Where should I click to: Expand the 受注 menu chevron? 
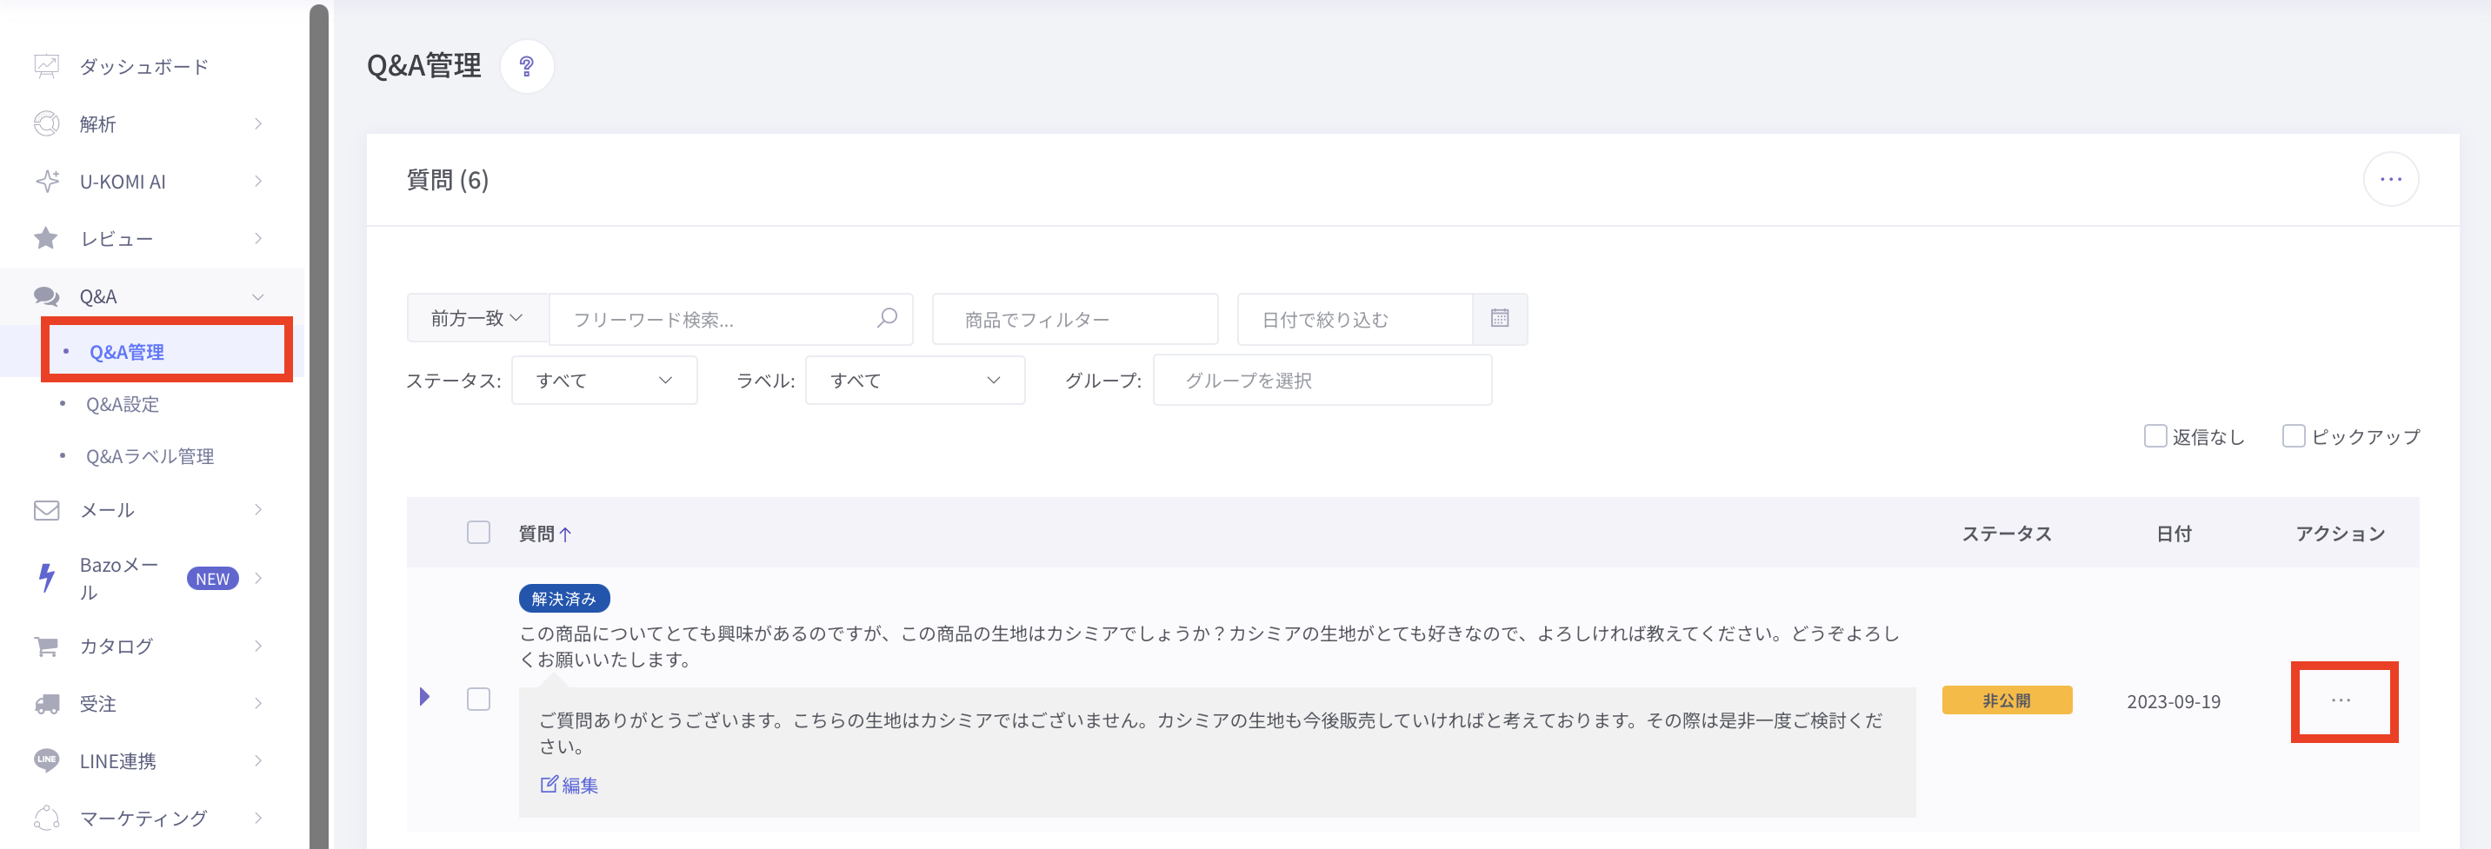click(x=258, y=703)
